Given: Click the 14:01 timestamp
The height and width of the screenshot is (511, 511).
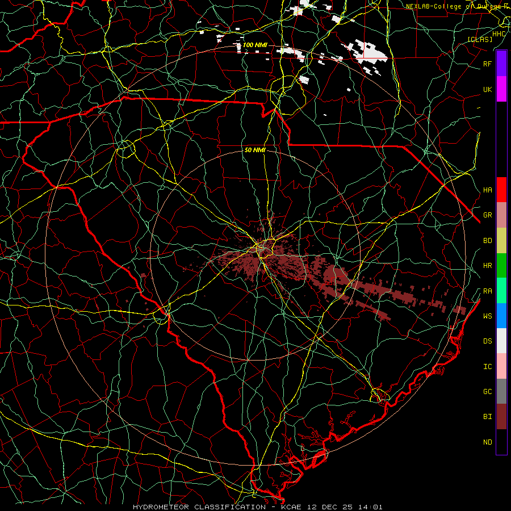Looking at the screenshot, I should coord(371,507).
